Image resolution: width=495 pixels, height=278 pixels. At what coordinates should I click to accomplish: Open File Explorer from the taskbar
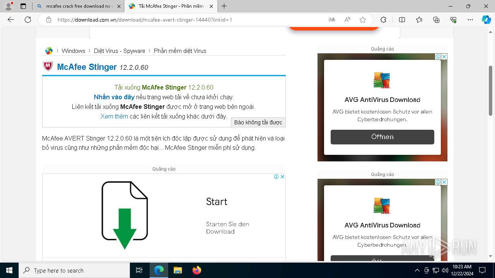point(178,270)
